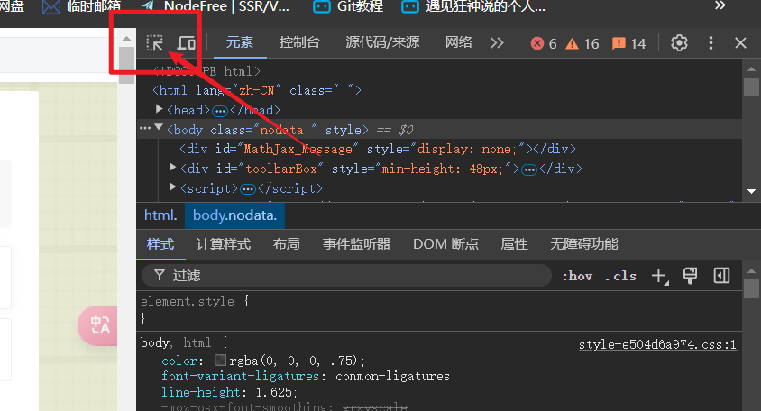Screen dimensions: 761x411
Task: Open the 属性 tab
Action: pyautogui.click(x=515, y=244)
